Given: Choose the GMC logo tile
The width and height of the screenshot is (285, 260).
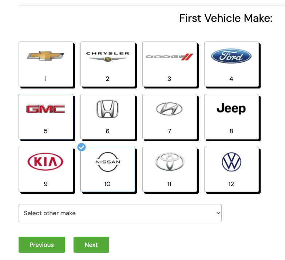Looking at the screenshot, I should 46,117.
